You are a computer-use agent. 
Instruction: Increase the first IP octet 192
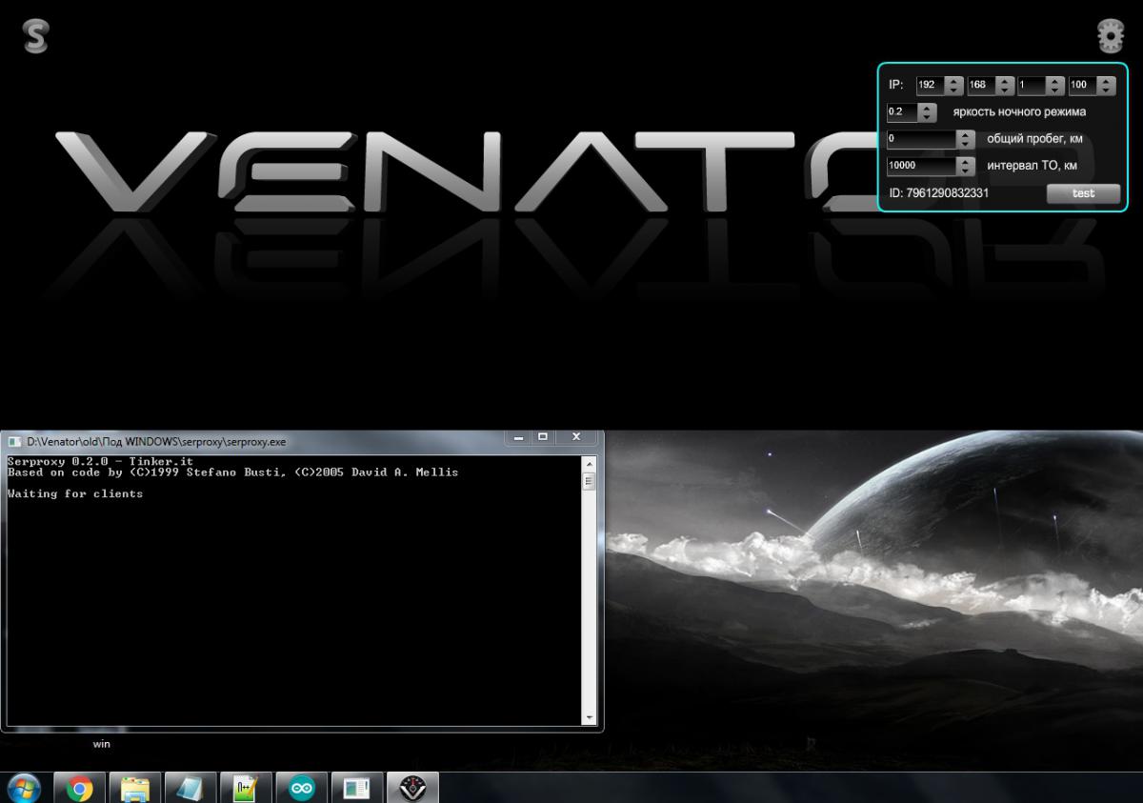click(953, 81)
